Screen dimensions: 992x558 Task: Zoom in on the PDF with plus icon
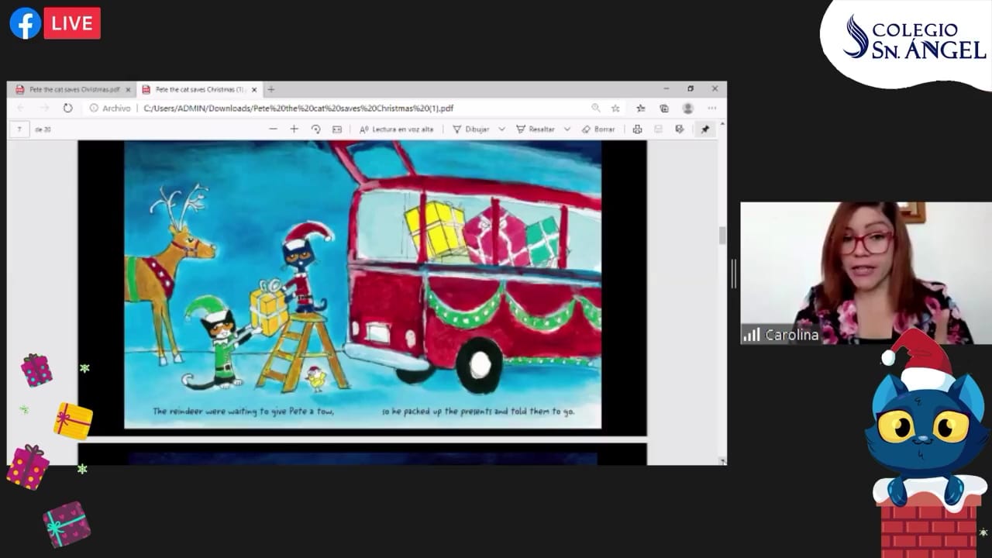(x=294, y=129)
